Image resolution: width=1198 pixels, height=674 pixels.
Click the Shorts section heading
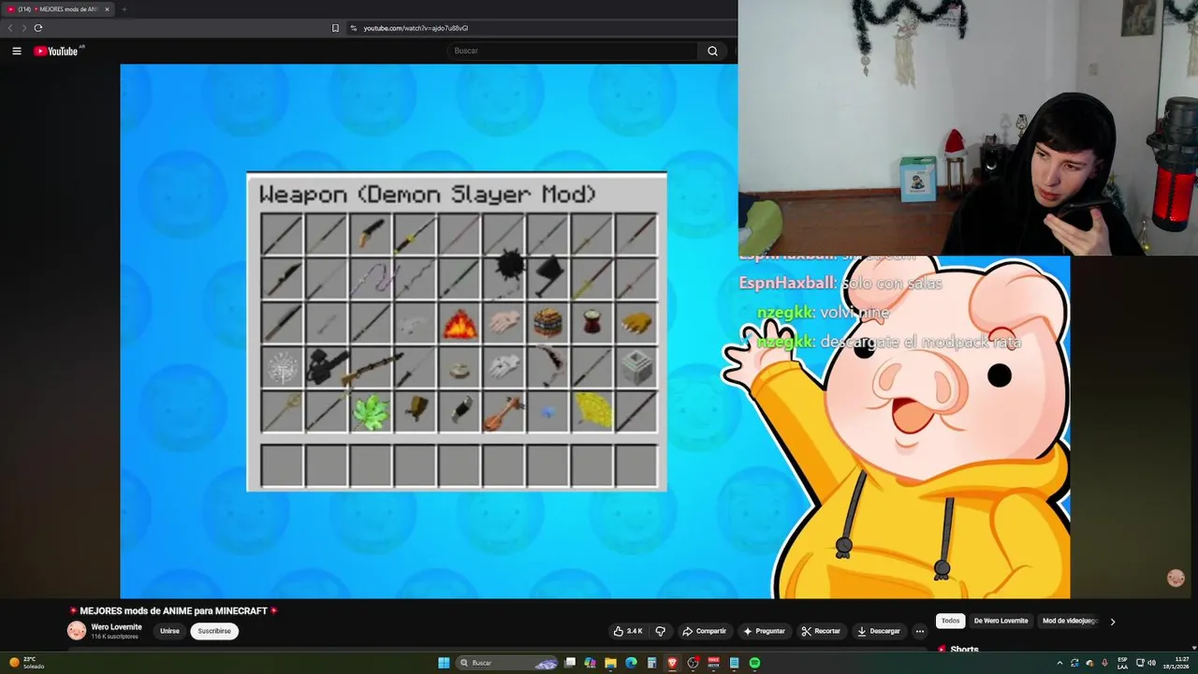964,650
